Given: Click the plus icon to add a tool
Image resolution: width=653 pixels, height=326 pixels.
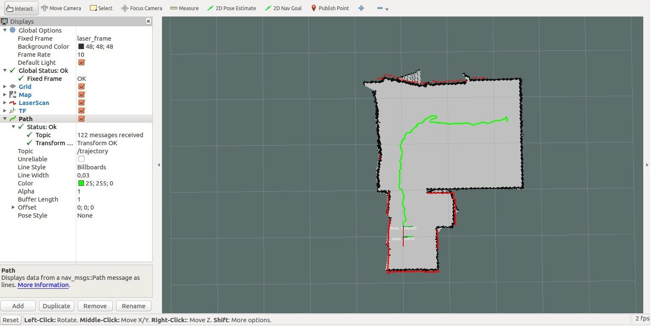Looking at the screenshot, I should click(361, 8).
